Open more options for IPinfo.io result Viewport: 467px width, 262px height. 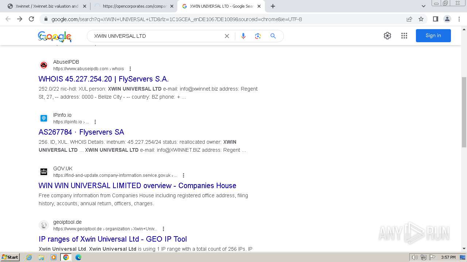click(95, 122)
